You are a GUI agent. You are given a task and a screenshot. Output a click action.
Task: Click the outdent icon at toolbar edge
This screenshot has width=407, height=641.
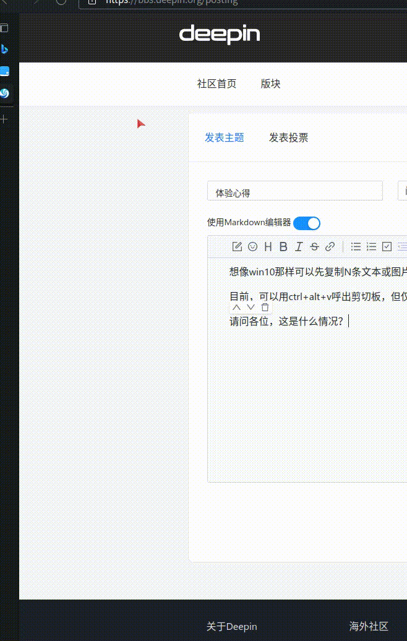(402, 246)
